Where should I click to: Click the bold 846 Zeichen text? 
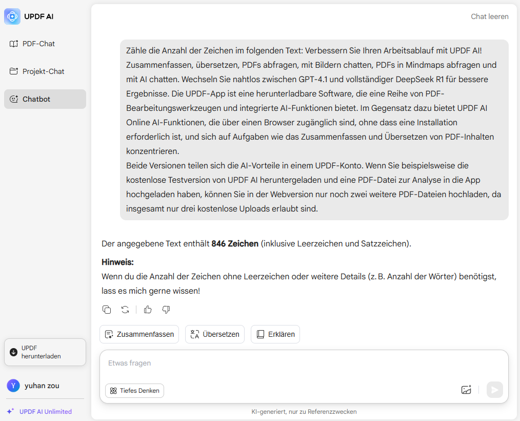pos(235,244)
